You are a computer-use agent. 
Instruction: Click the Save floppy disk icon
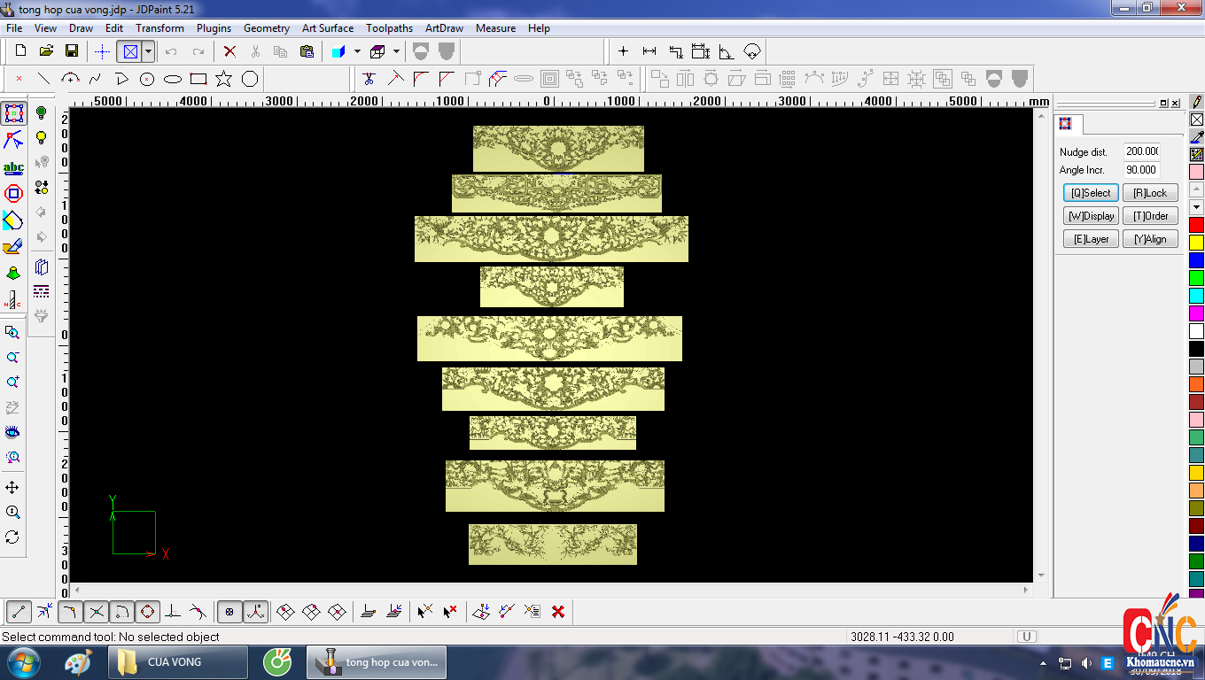click(x=72, y=51)
